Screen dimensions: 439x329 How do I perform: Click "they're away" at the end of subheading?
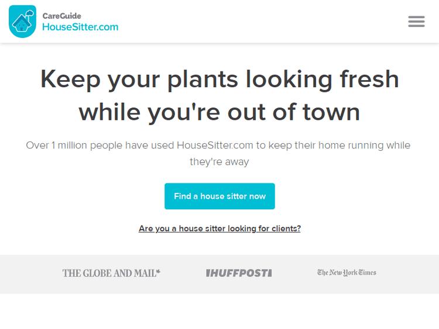click(220, 162)
